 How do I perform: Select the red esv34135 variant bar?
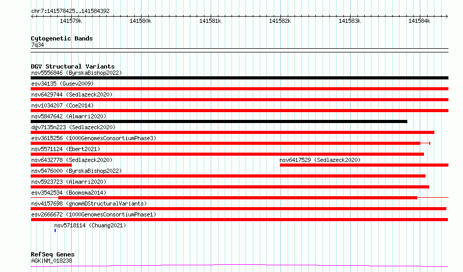pos(239,89)
